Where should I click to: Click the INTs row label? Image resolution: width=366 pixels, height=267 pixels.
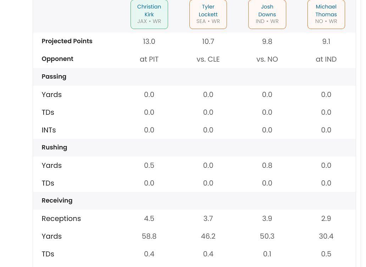coord(49,130)
